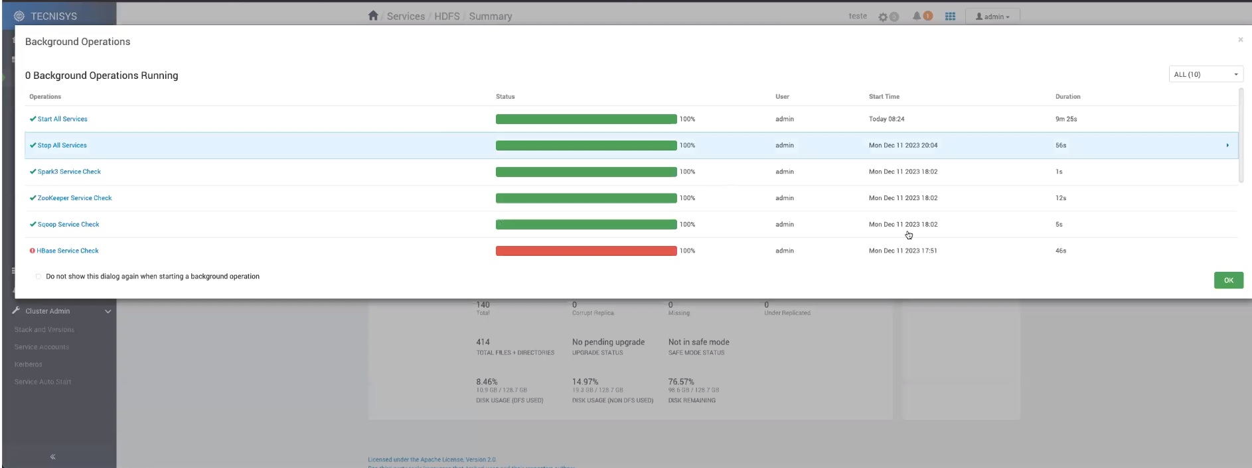
Task: Click the Stop All Services progress bar
Action: [x=586, y=145]
